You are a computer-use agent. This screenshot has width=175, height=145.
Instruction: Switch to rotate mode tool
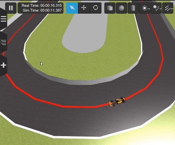95,8
